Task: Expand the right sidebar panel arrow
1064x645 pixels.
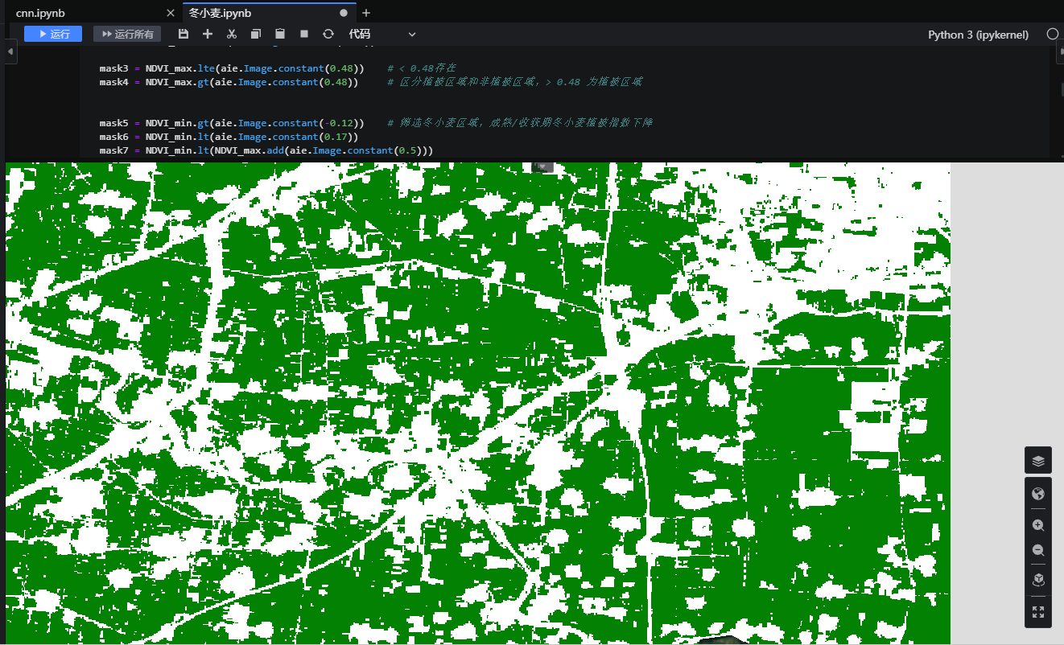Action: click(x=1059, y=51)
